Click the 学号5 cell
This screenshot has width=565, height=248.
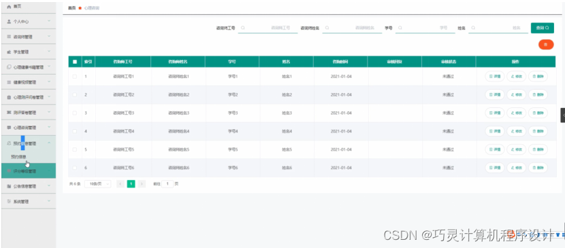(232, 149)
